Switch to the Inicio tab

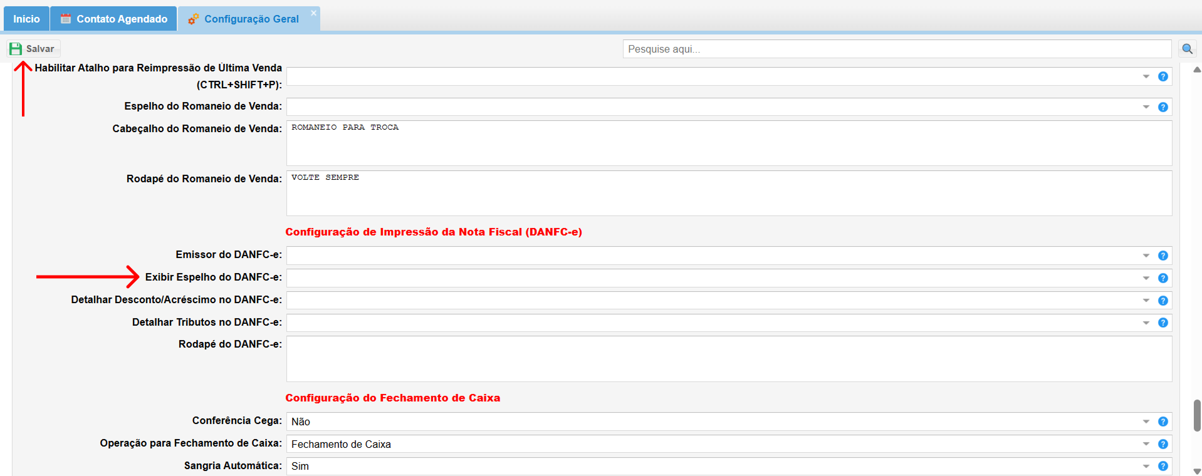[26, 19]
